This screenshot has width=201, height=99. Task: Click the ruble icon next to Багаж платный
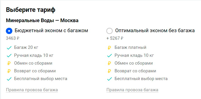[x=109, y=48]
